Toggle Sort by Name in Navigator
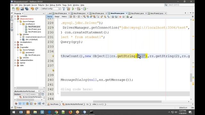This screenshot has height=115, width=205. point(39,103)
